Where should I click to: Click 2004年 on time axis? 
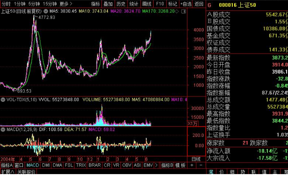coord(8,159)
